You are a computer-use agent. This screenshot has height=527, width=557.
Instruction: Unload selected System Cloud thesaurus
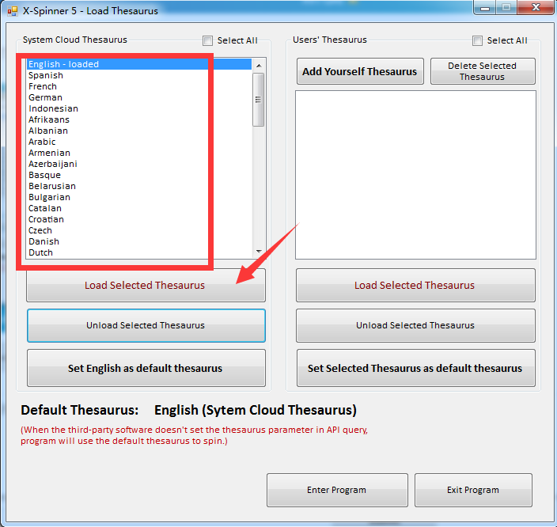146,325
